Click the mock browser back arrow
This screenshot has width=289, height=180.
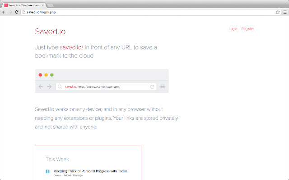tap(41, 86)
